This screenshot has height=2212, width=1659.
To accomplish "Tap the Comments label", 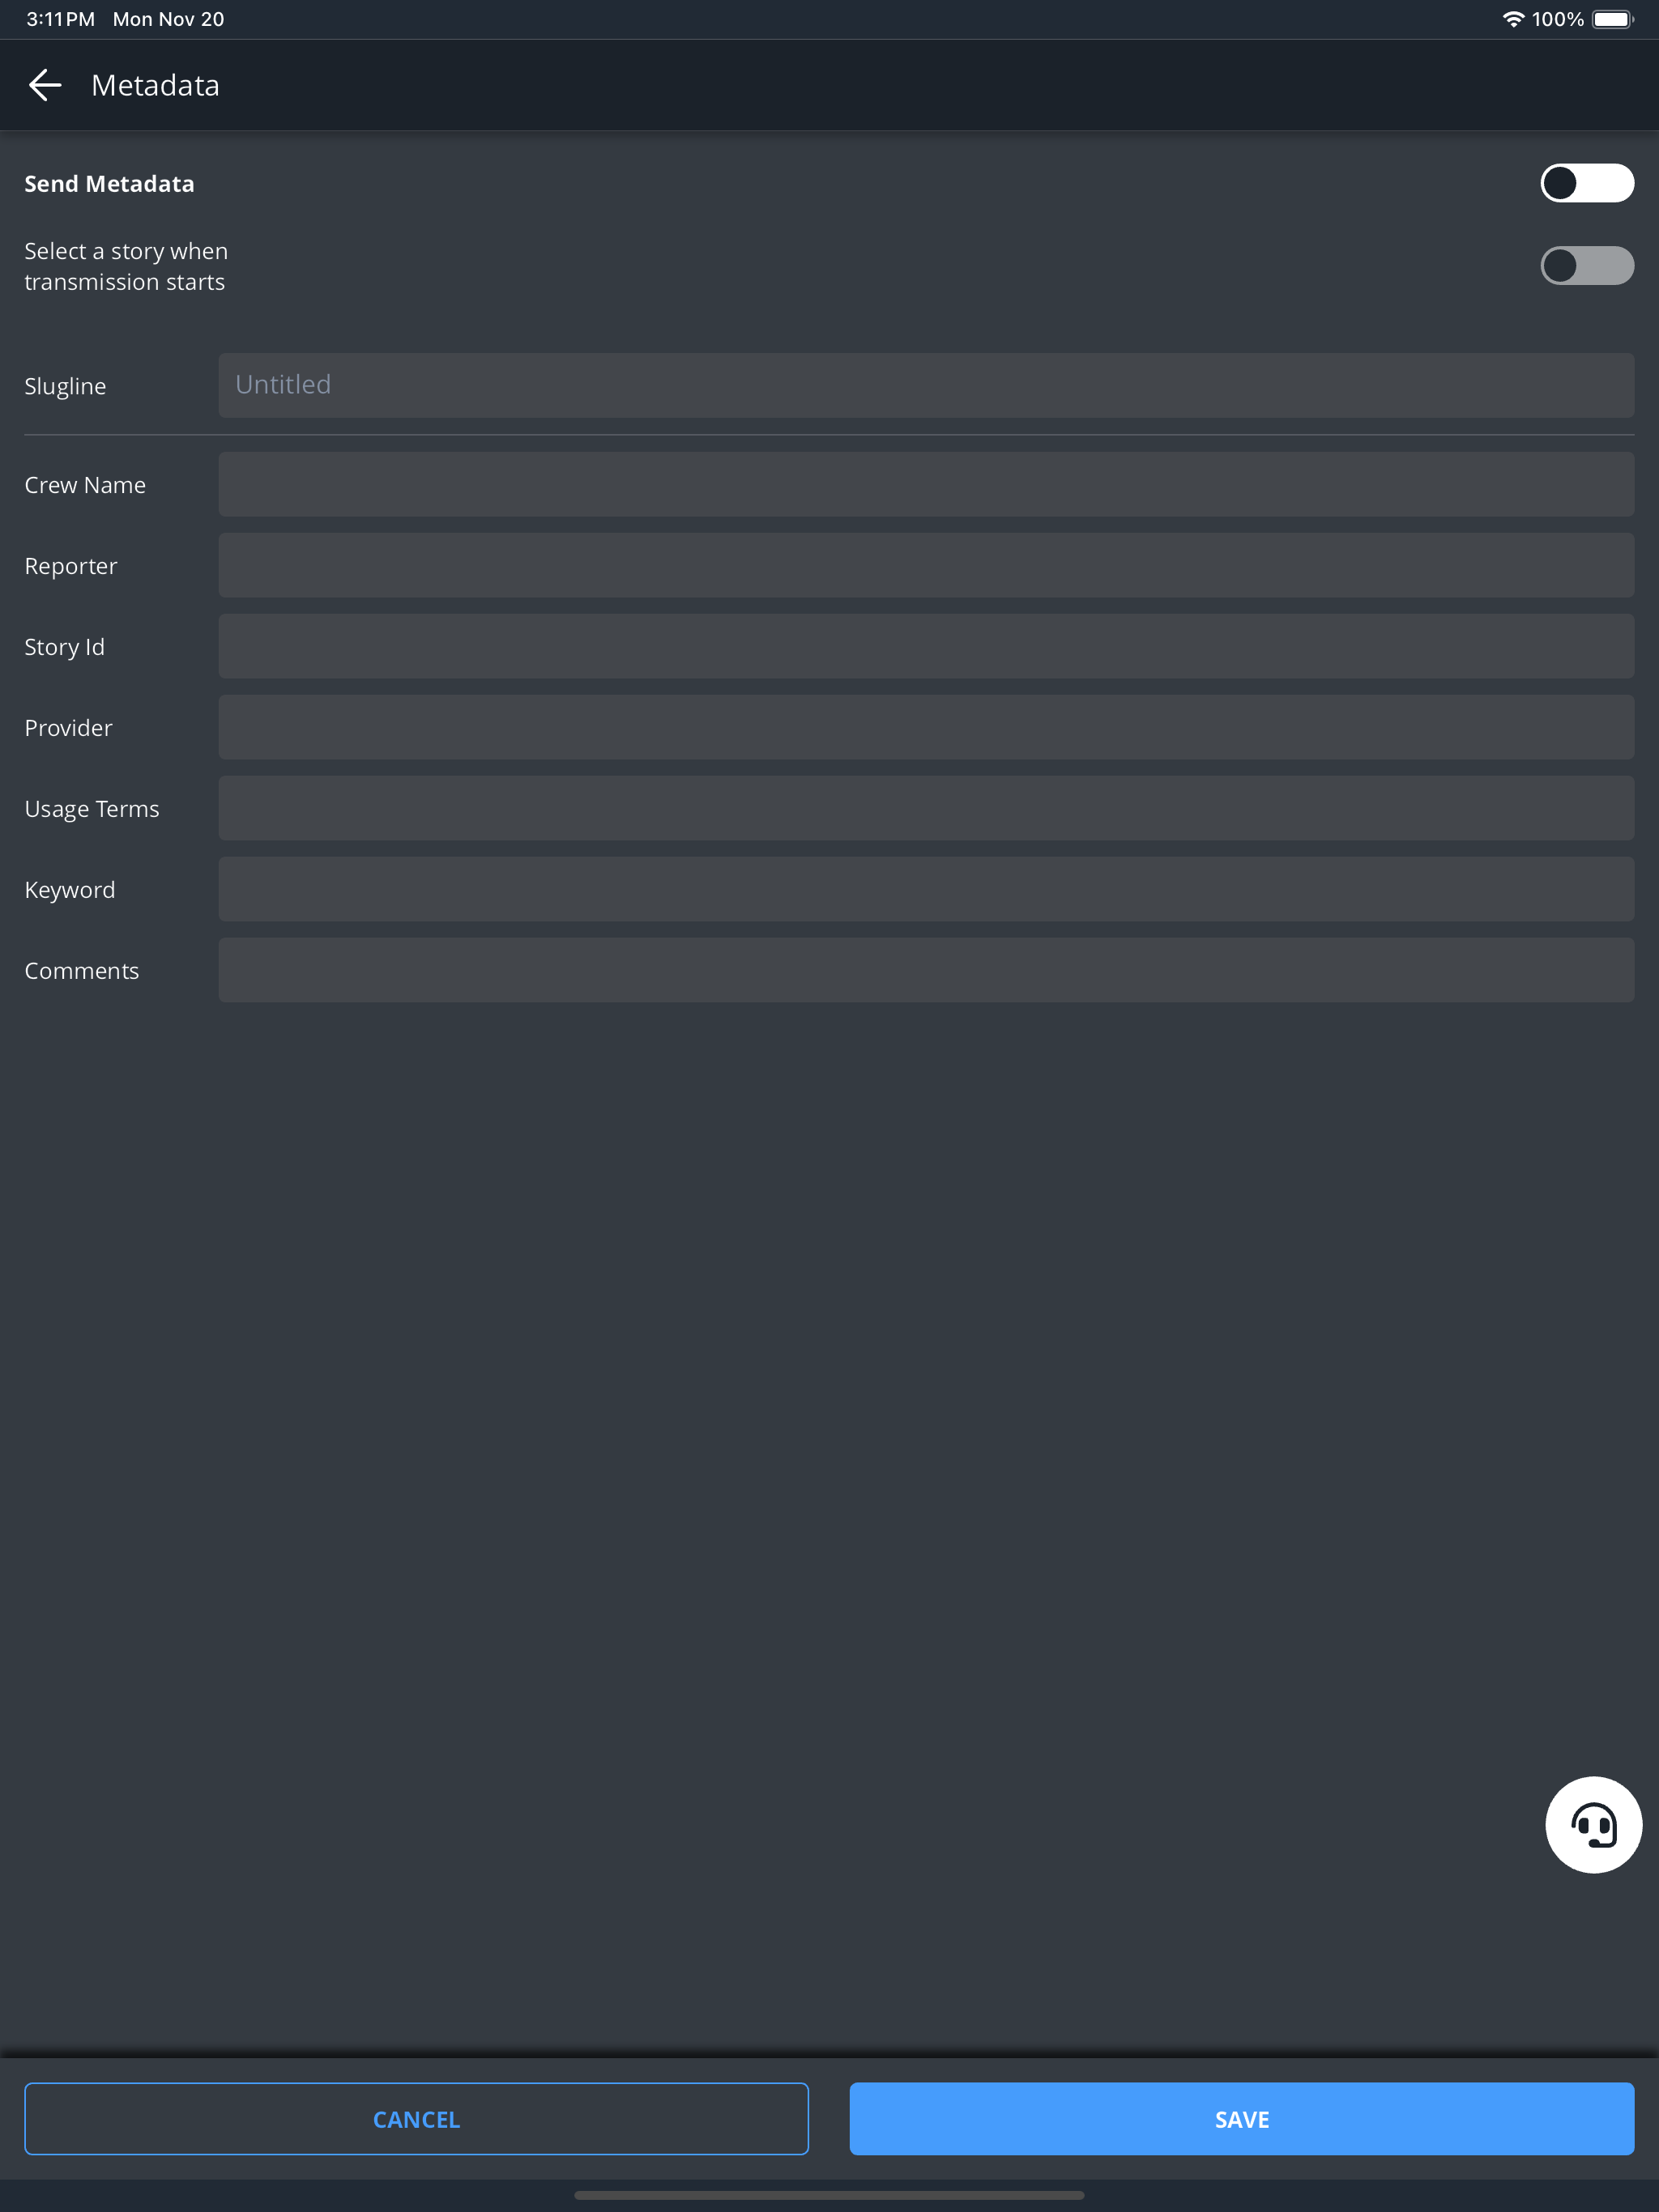I will point(82,971).
